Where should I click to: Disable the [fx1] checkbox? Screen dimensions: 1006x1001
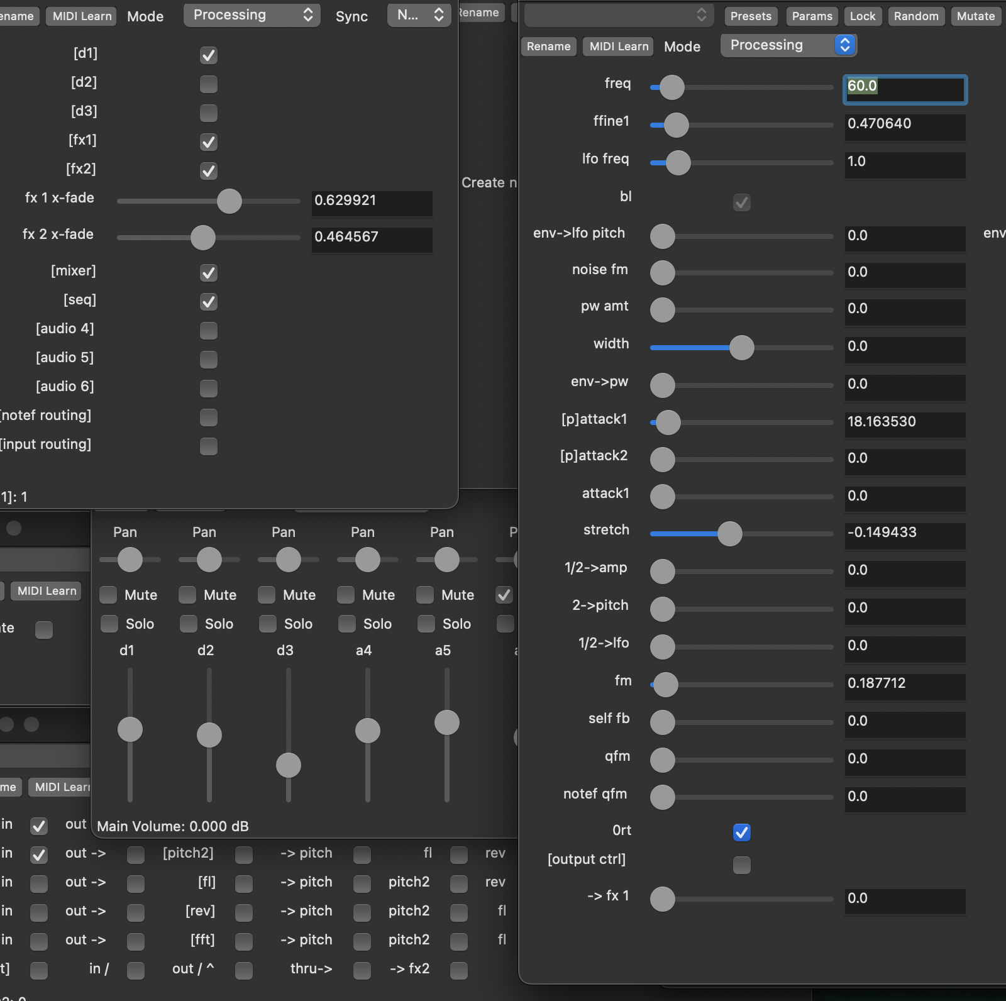(x=209, y=142)
